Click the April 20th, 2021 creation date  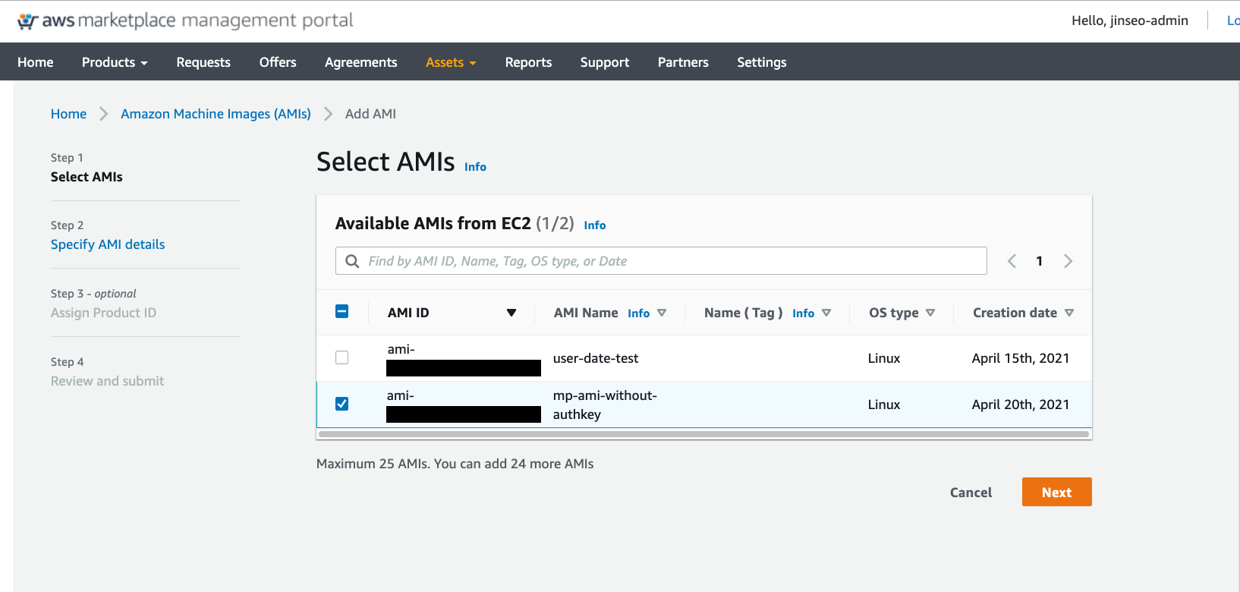(1021, 405)
